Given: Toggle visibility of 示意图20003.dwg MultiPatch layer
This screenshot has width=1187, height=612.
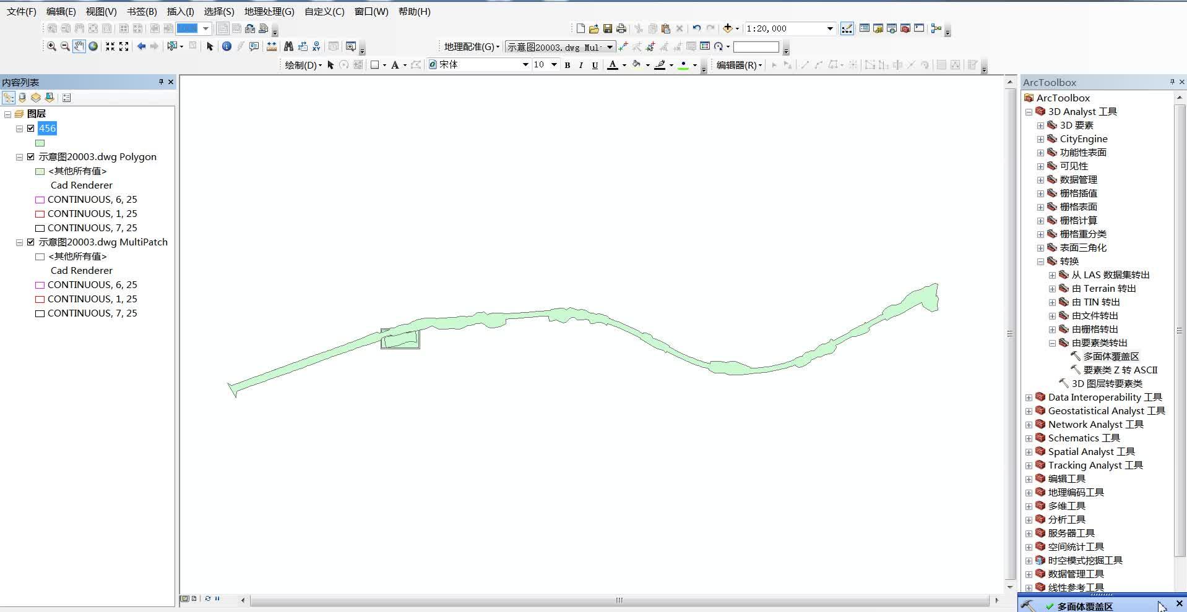Looking at the screenshot, I should click(x=30, y=242).
